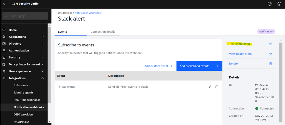The width and height of the screenshot is (285, 125).
Task: Click the Test connection link
Action: click(x=239, y=44)
